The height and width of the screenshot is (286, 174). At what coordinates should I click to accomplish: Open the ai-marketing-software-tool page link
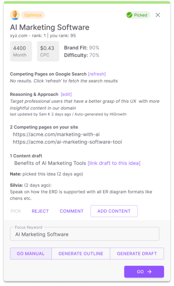coord(67,142)
